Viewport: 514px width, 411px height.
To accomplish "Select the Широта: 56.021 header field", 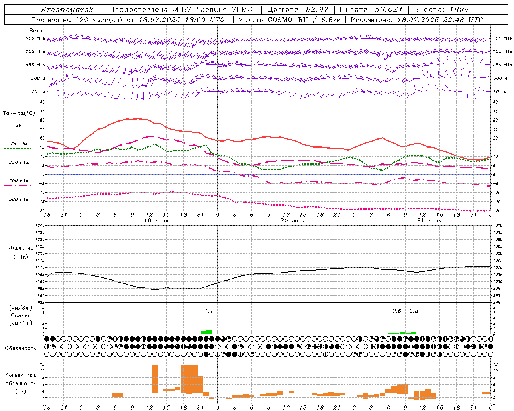I will click(371, 10).
